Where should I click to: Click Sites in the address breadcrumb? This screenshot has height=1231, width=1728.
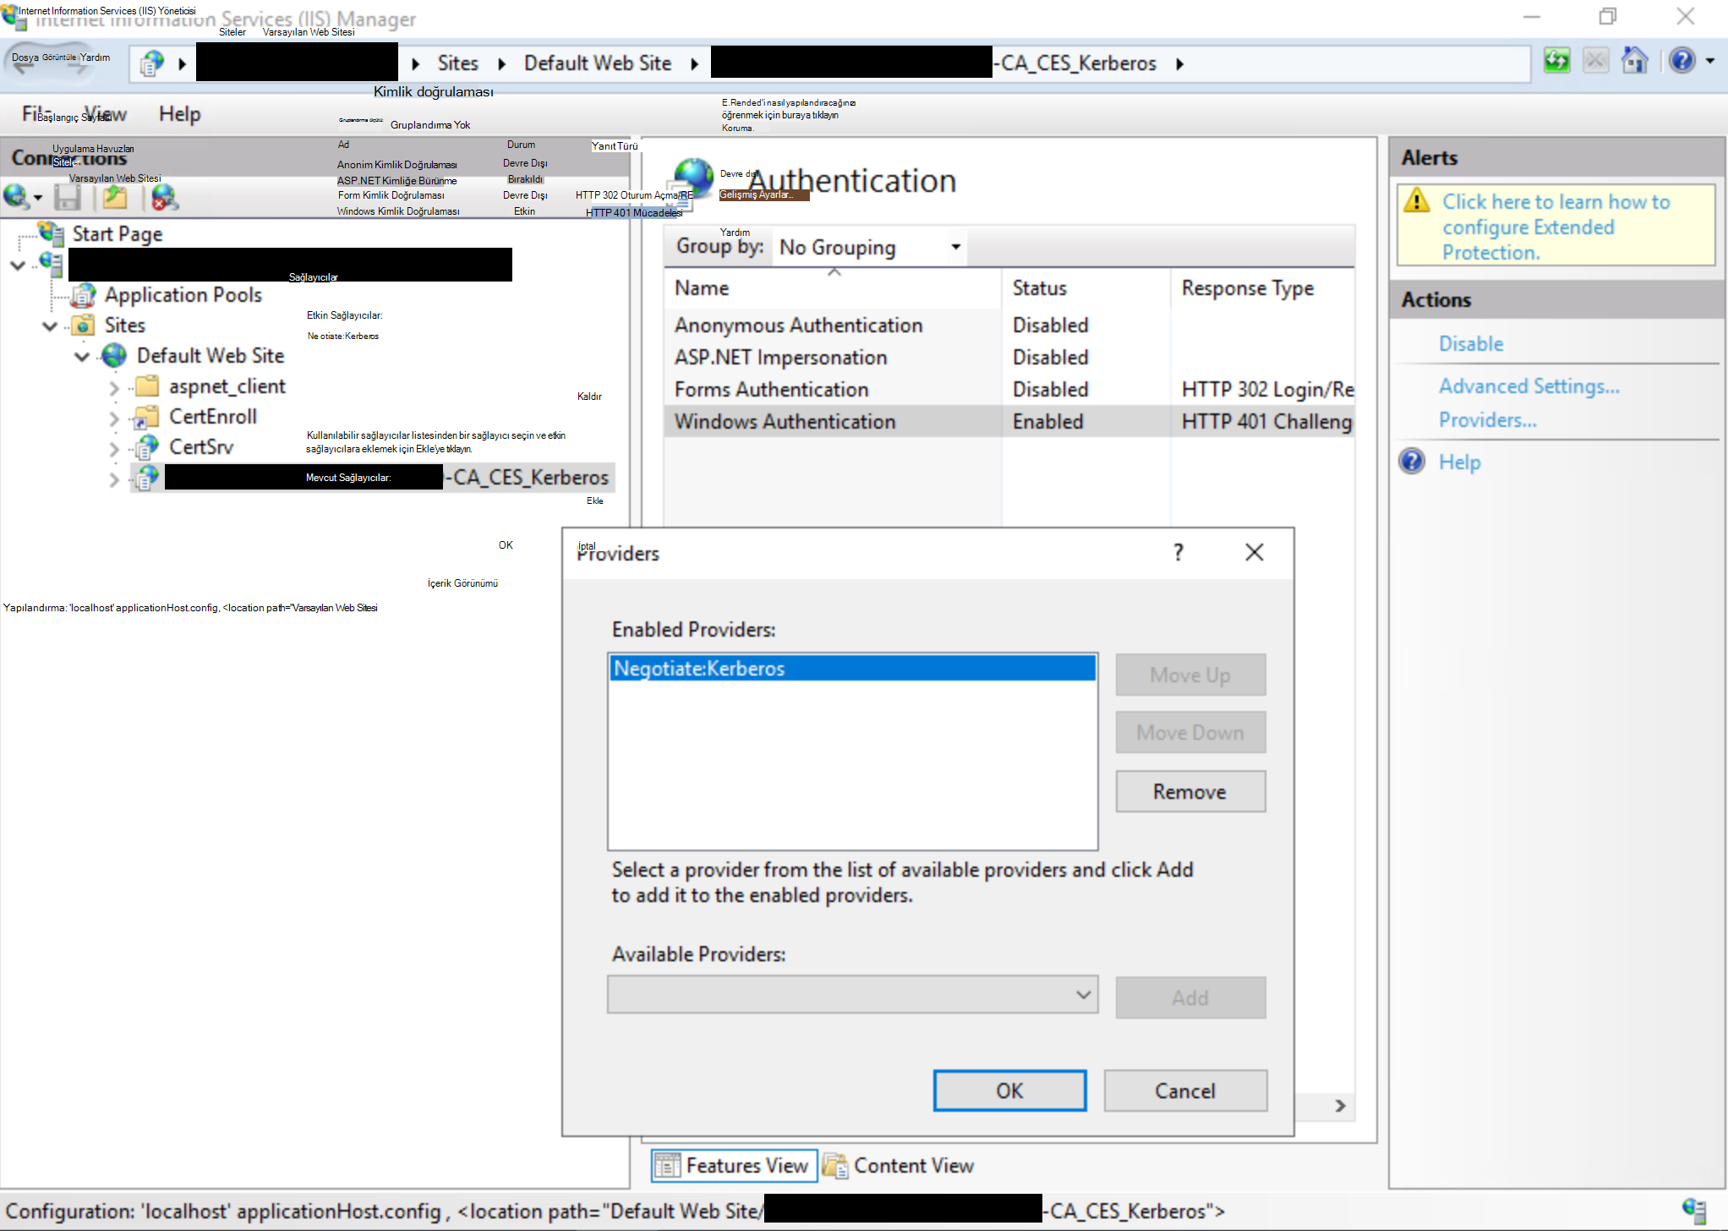coord(457,63)
